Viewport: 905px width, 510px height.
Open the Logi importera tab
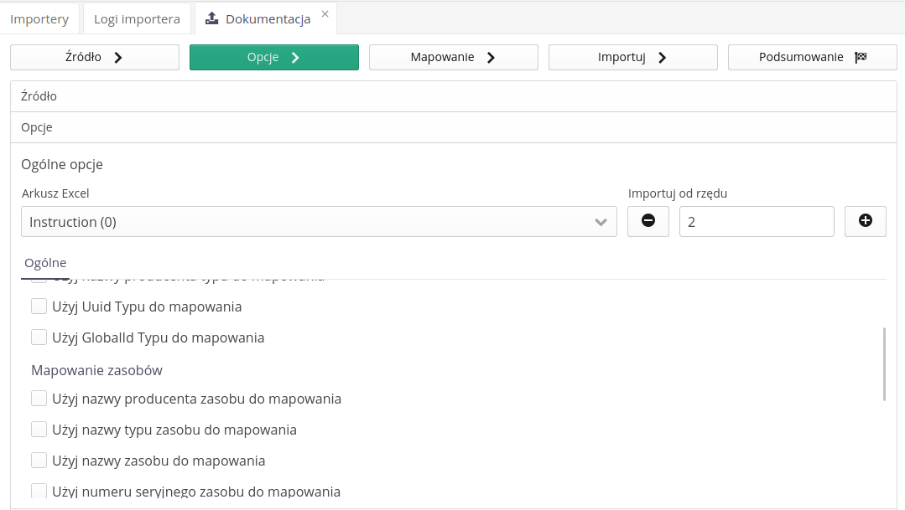point(137,18)
